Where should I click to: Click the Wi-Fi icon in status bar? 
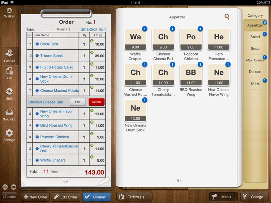(12, 3)
